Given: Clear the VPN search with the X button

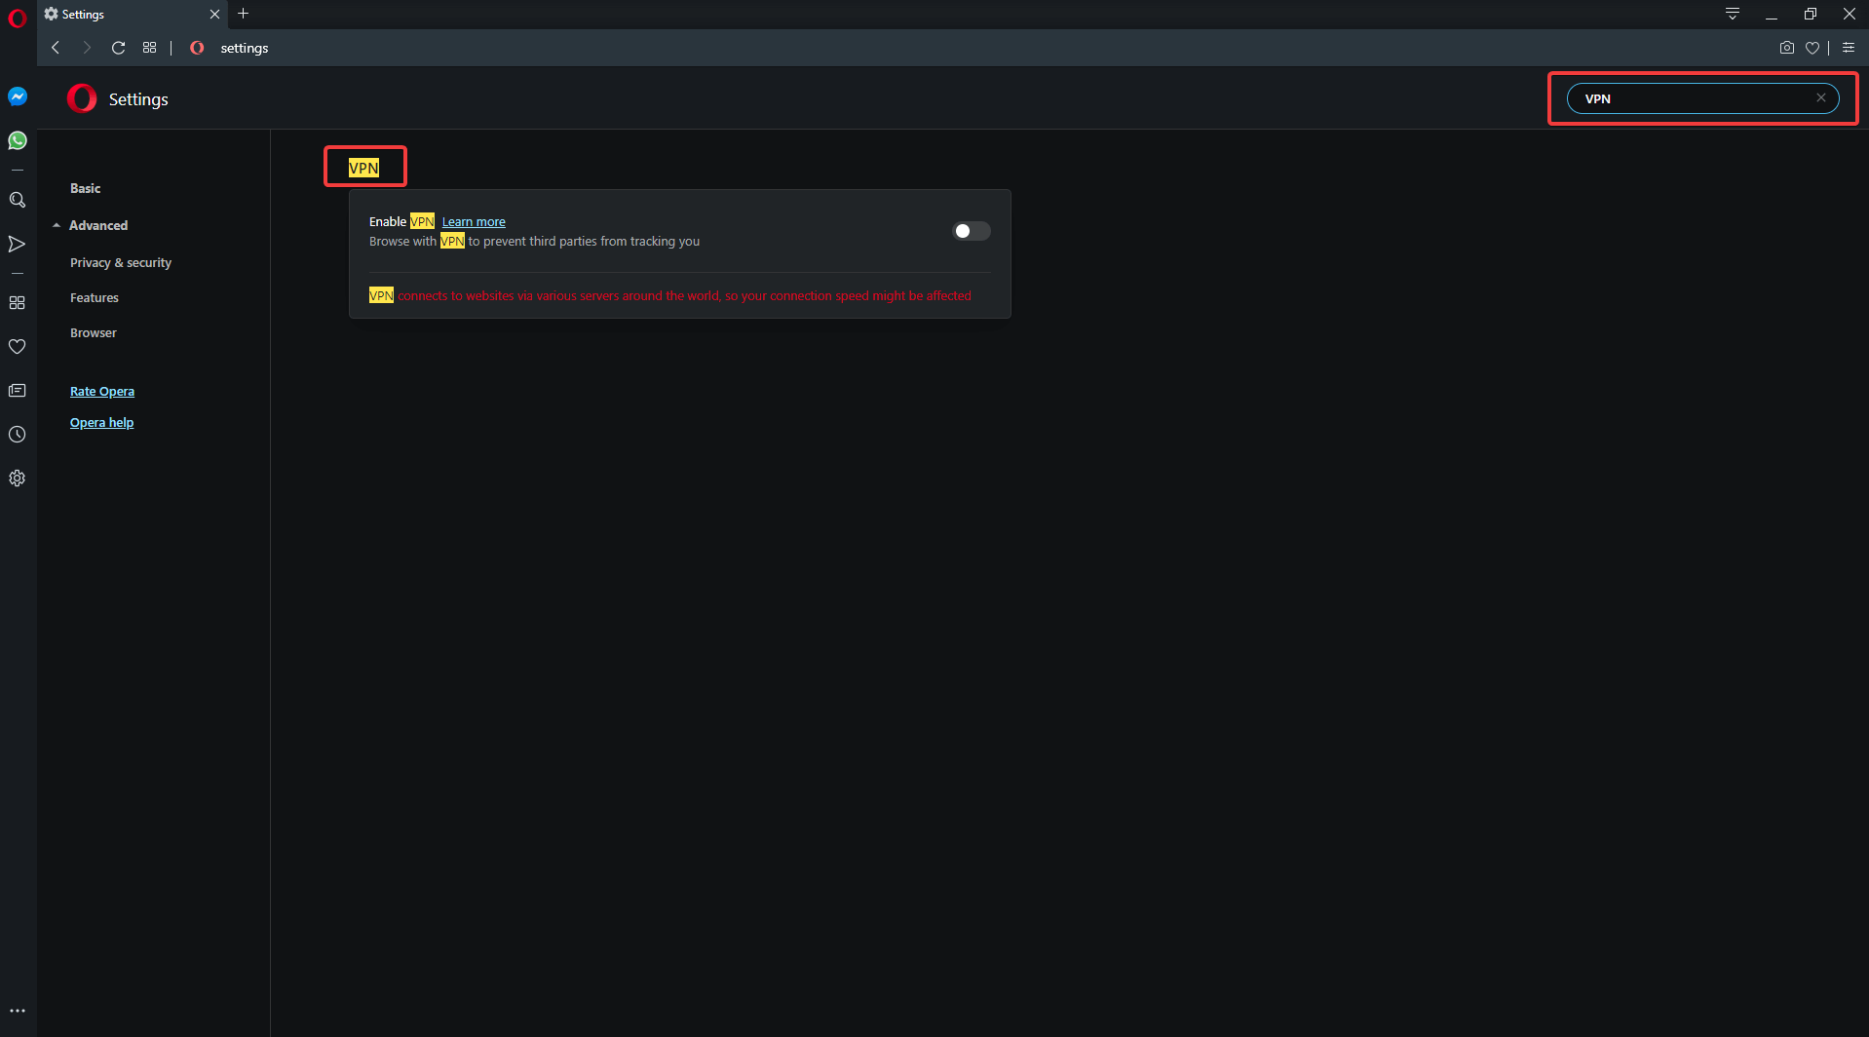Looking at the screenshot, I should 1821,97.
